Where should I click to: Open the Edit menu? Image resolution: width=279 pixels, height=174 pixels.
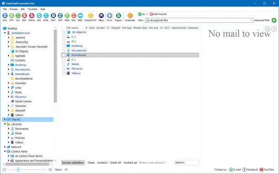pyautogui.click(x=23, y=9)
